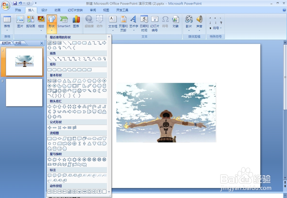Pick the cube basic shape
Image resolution: width=287 pixels, height=198 pixels.
click(x=49, y=91)
